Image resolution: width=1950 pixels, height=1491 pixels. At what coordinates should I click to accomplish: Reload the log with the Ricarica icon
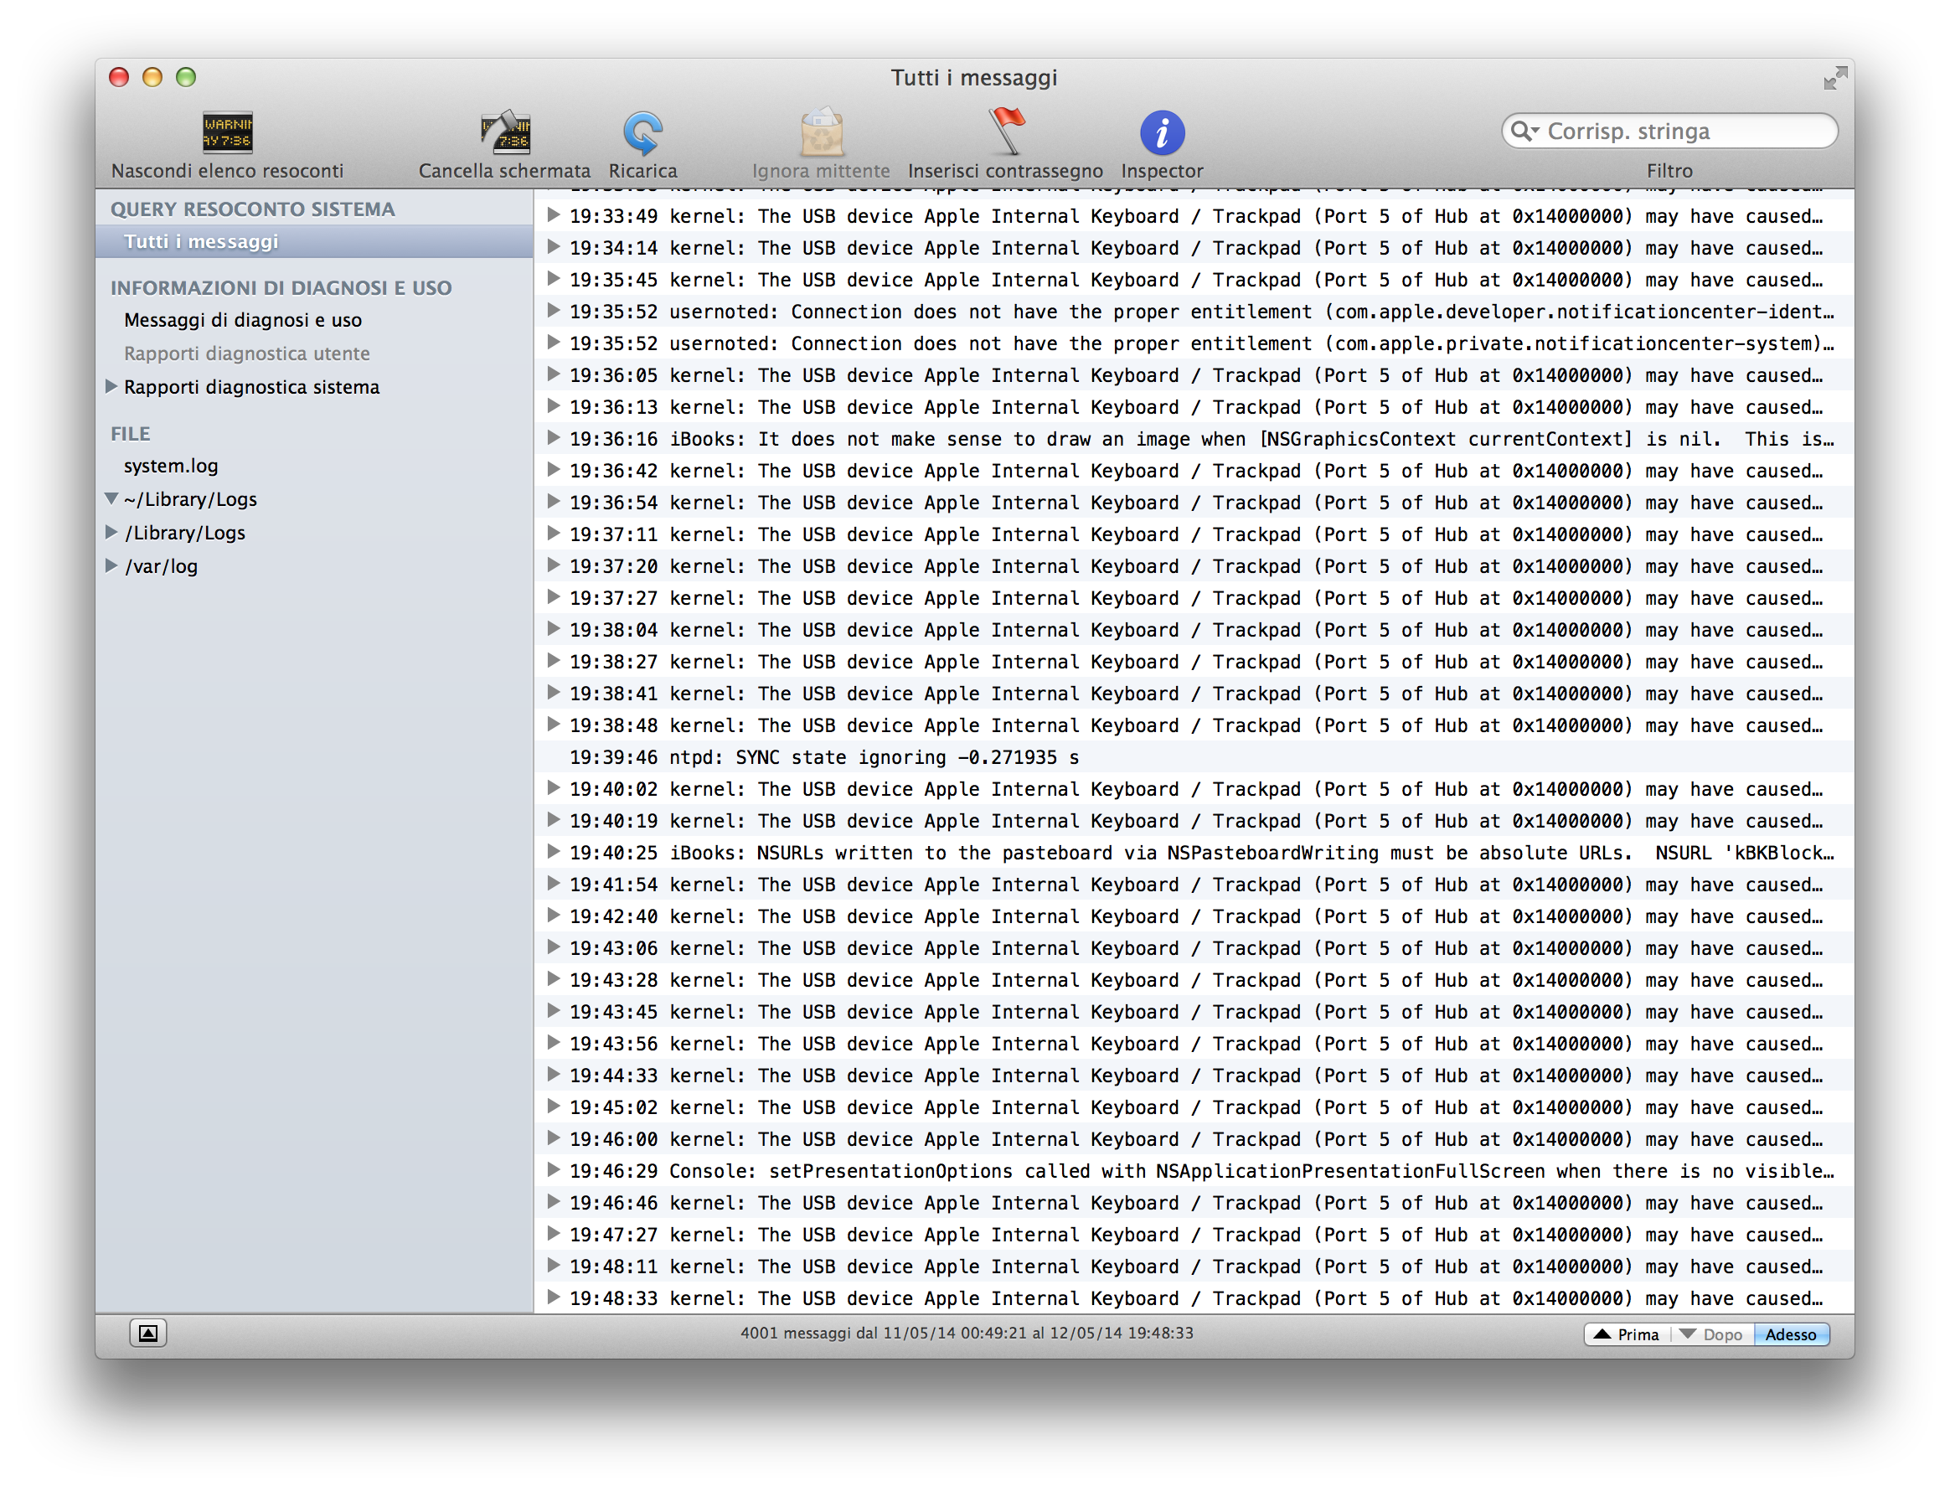tap(642, 132)
